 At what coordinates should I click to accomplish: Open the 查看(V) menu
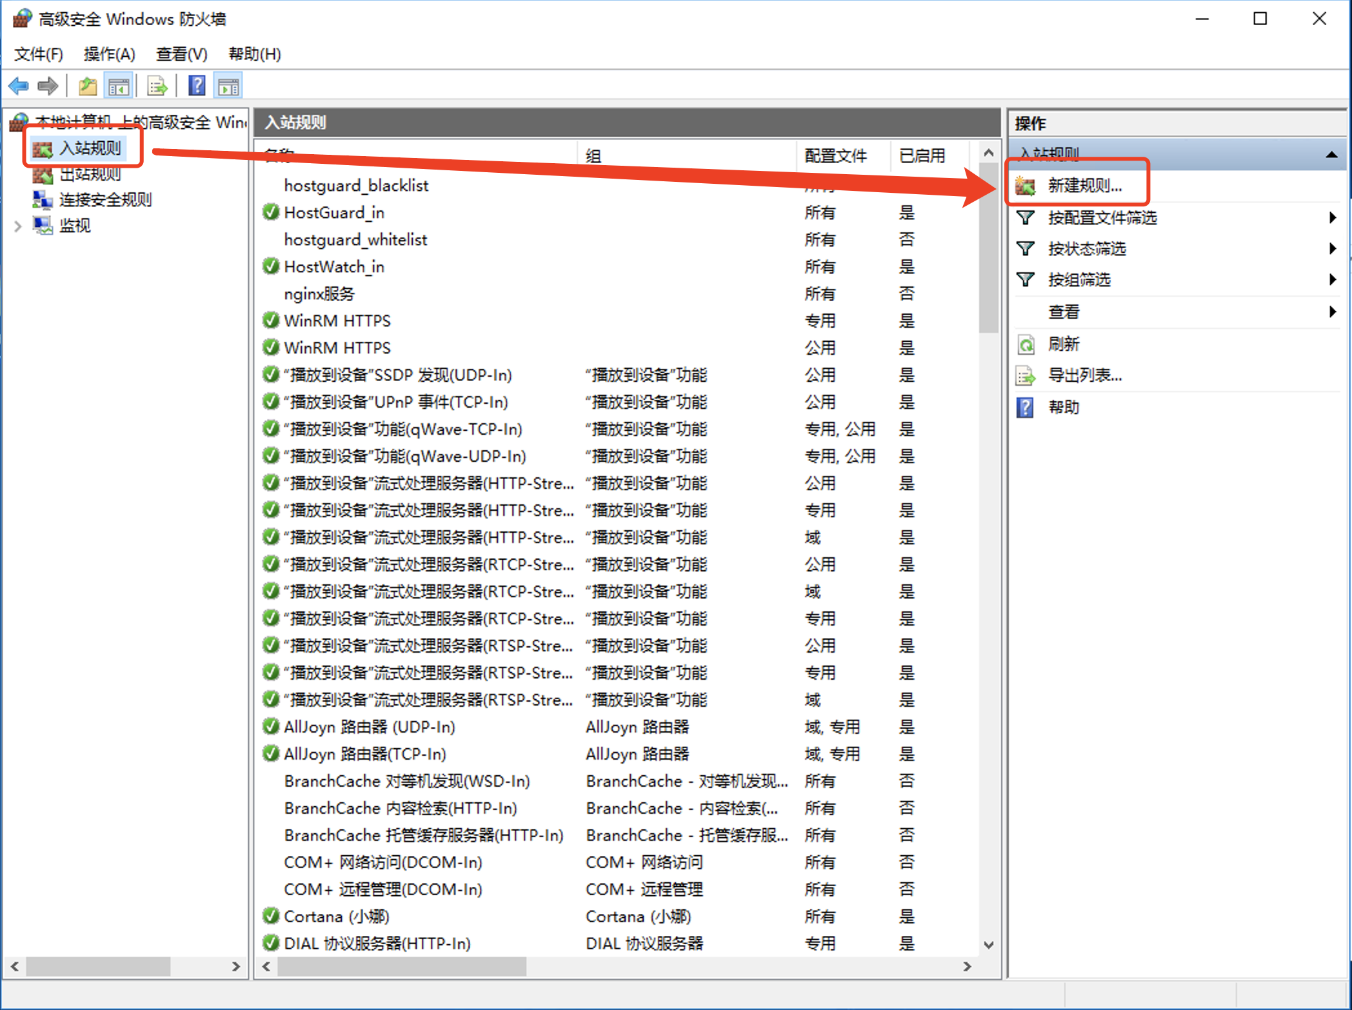click(x=182, y=54)
